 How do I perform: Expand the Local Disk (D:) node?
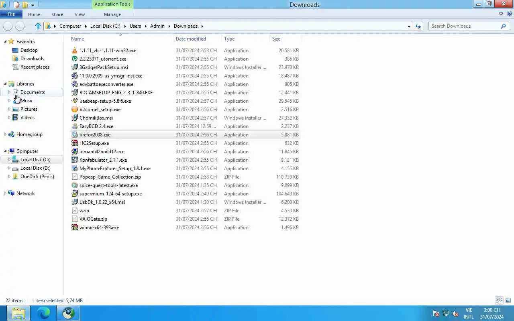click(x=9, y=168)
